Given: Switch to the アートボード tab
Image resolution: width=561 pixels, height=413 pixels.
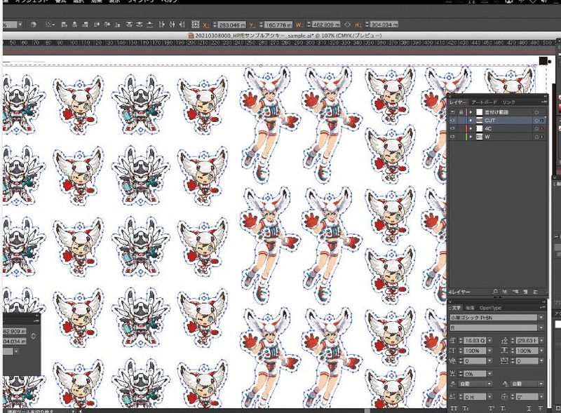Looking at the screenshot, I should pyautogui.click(x=482, y=102).
